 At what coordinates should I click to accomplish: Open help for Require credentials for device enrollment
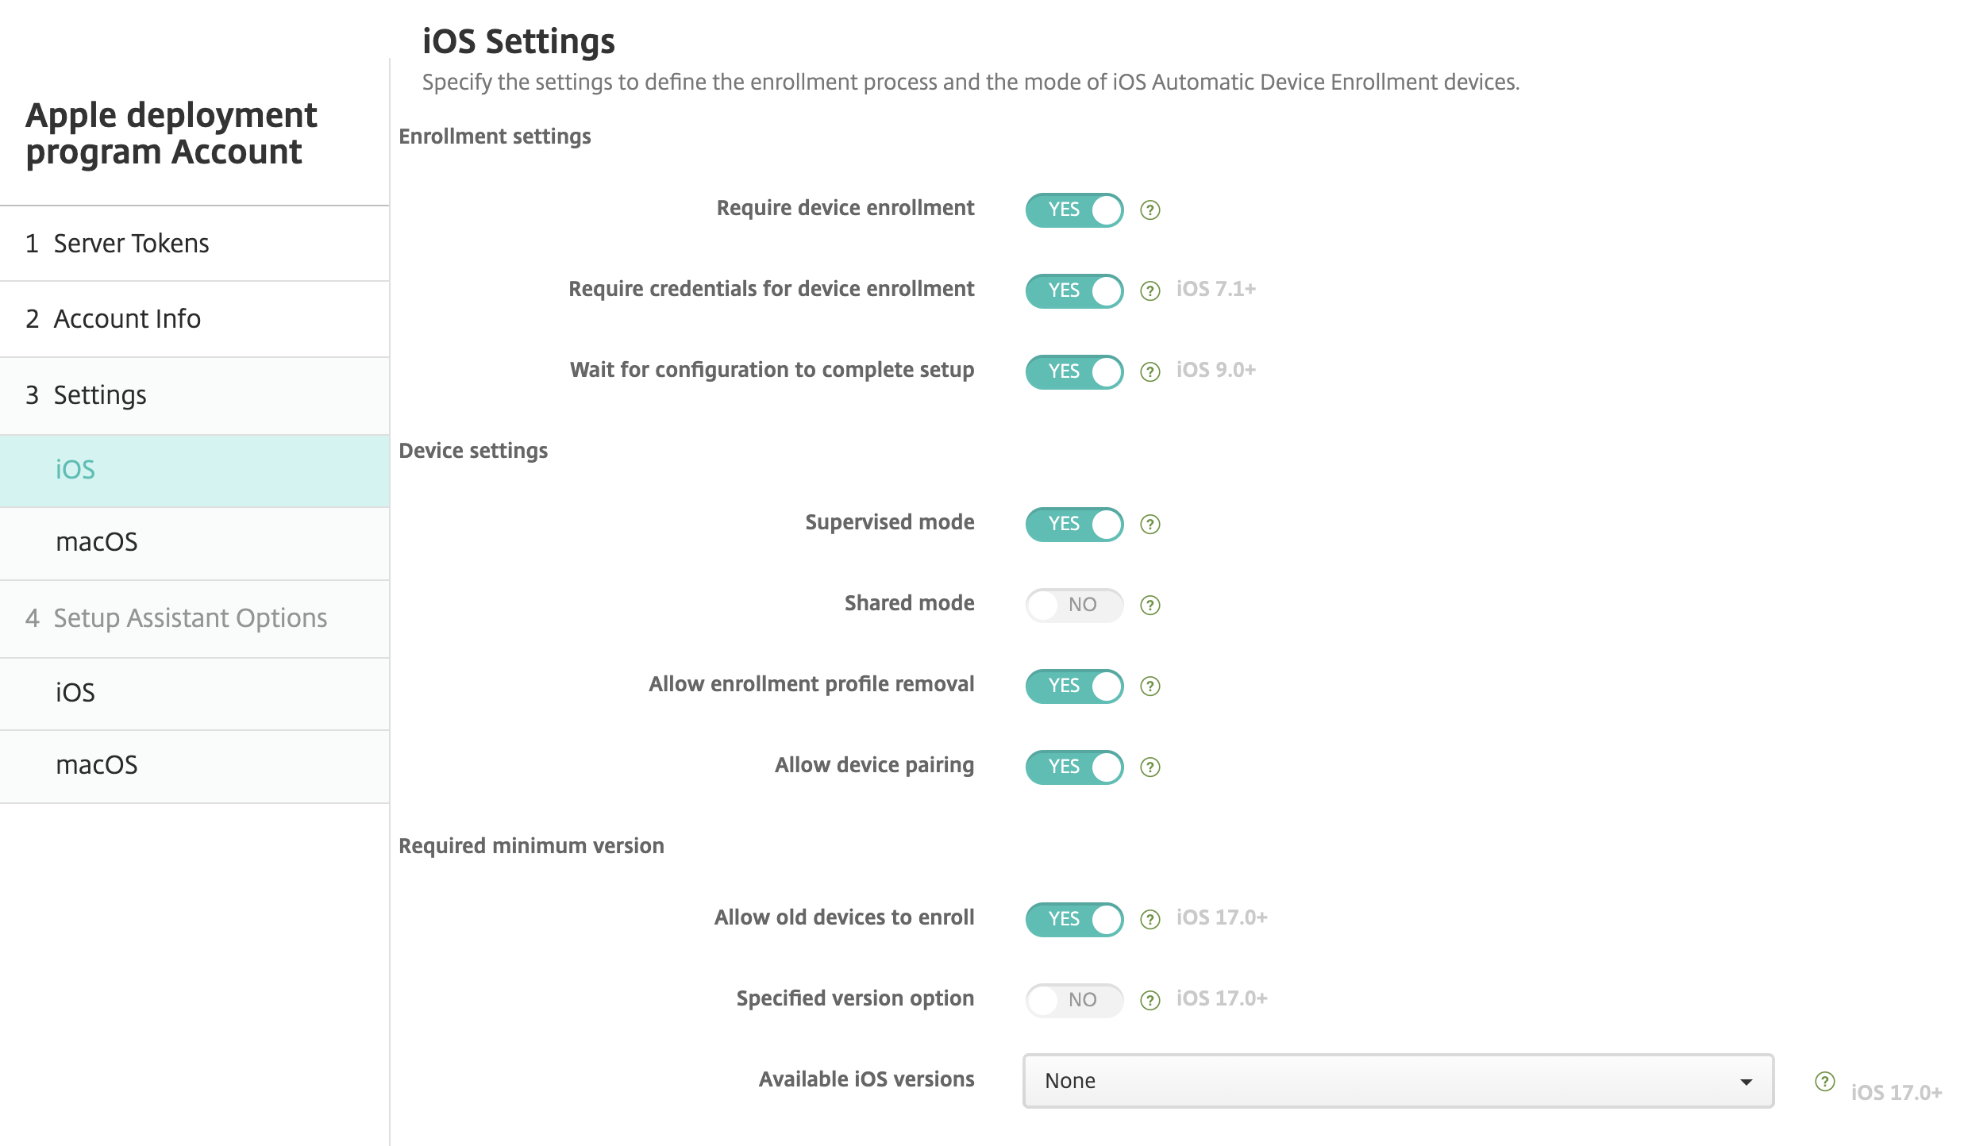coord(1150,291)
